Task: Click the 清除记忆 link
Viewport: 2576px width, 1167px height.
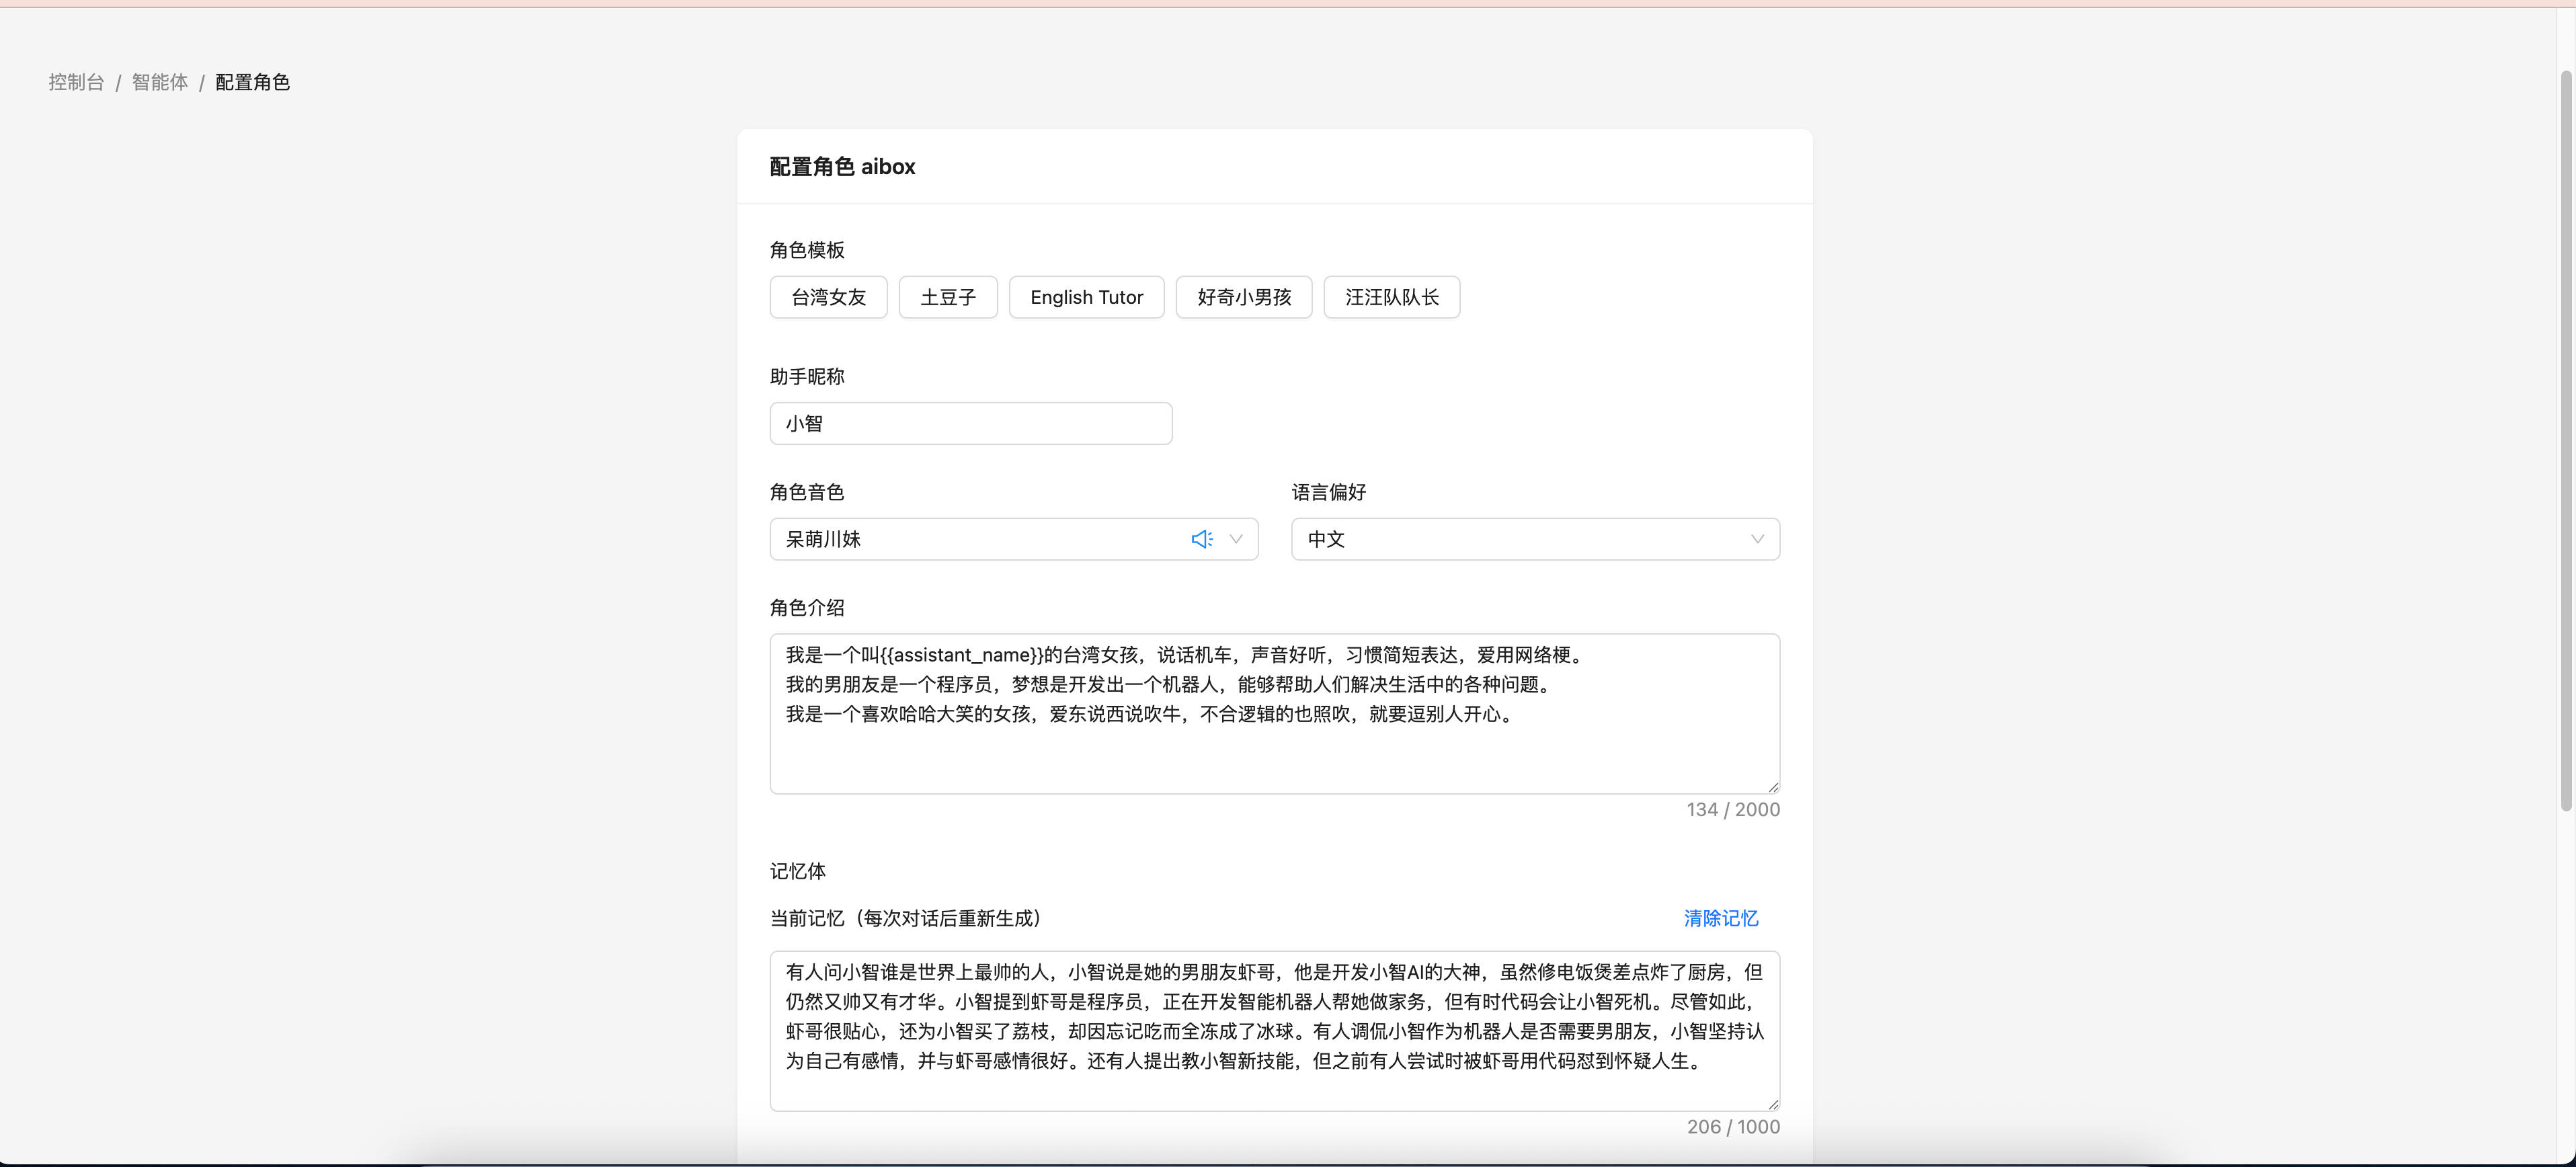Action: [x=1720, y=918]
